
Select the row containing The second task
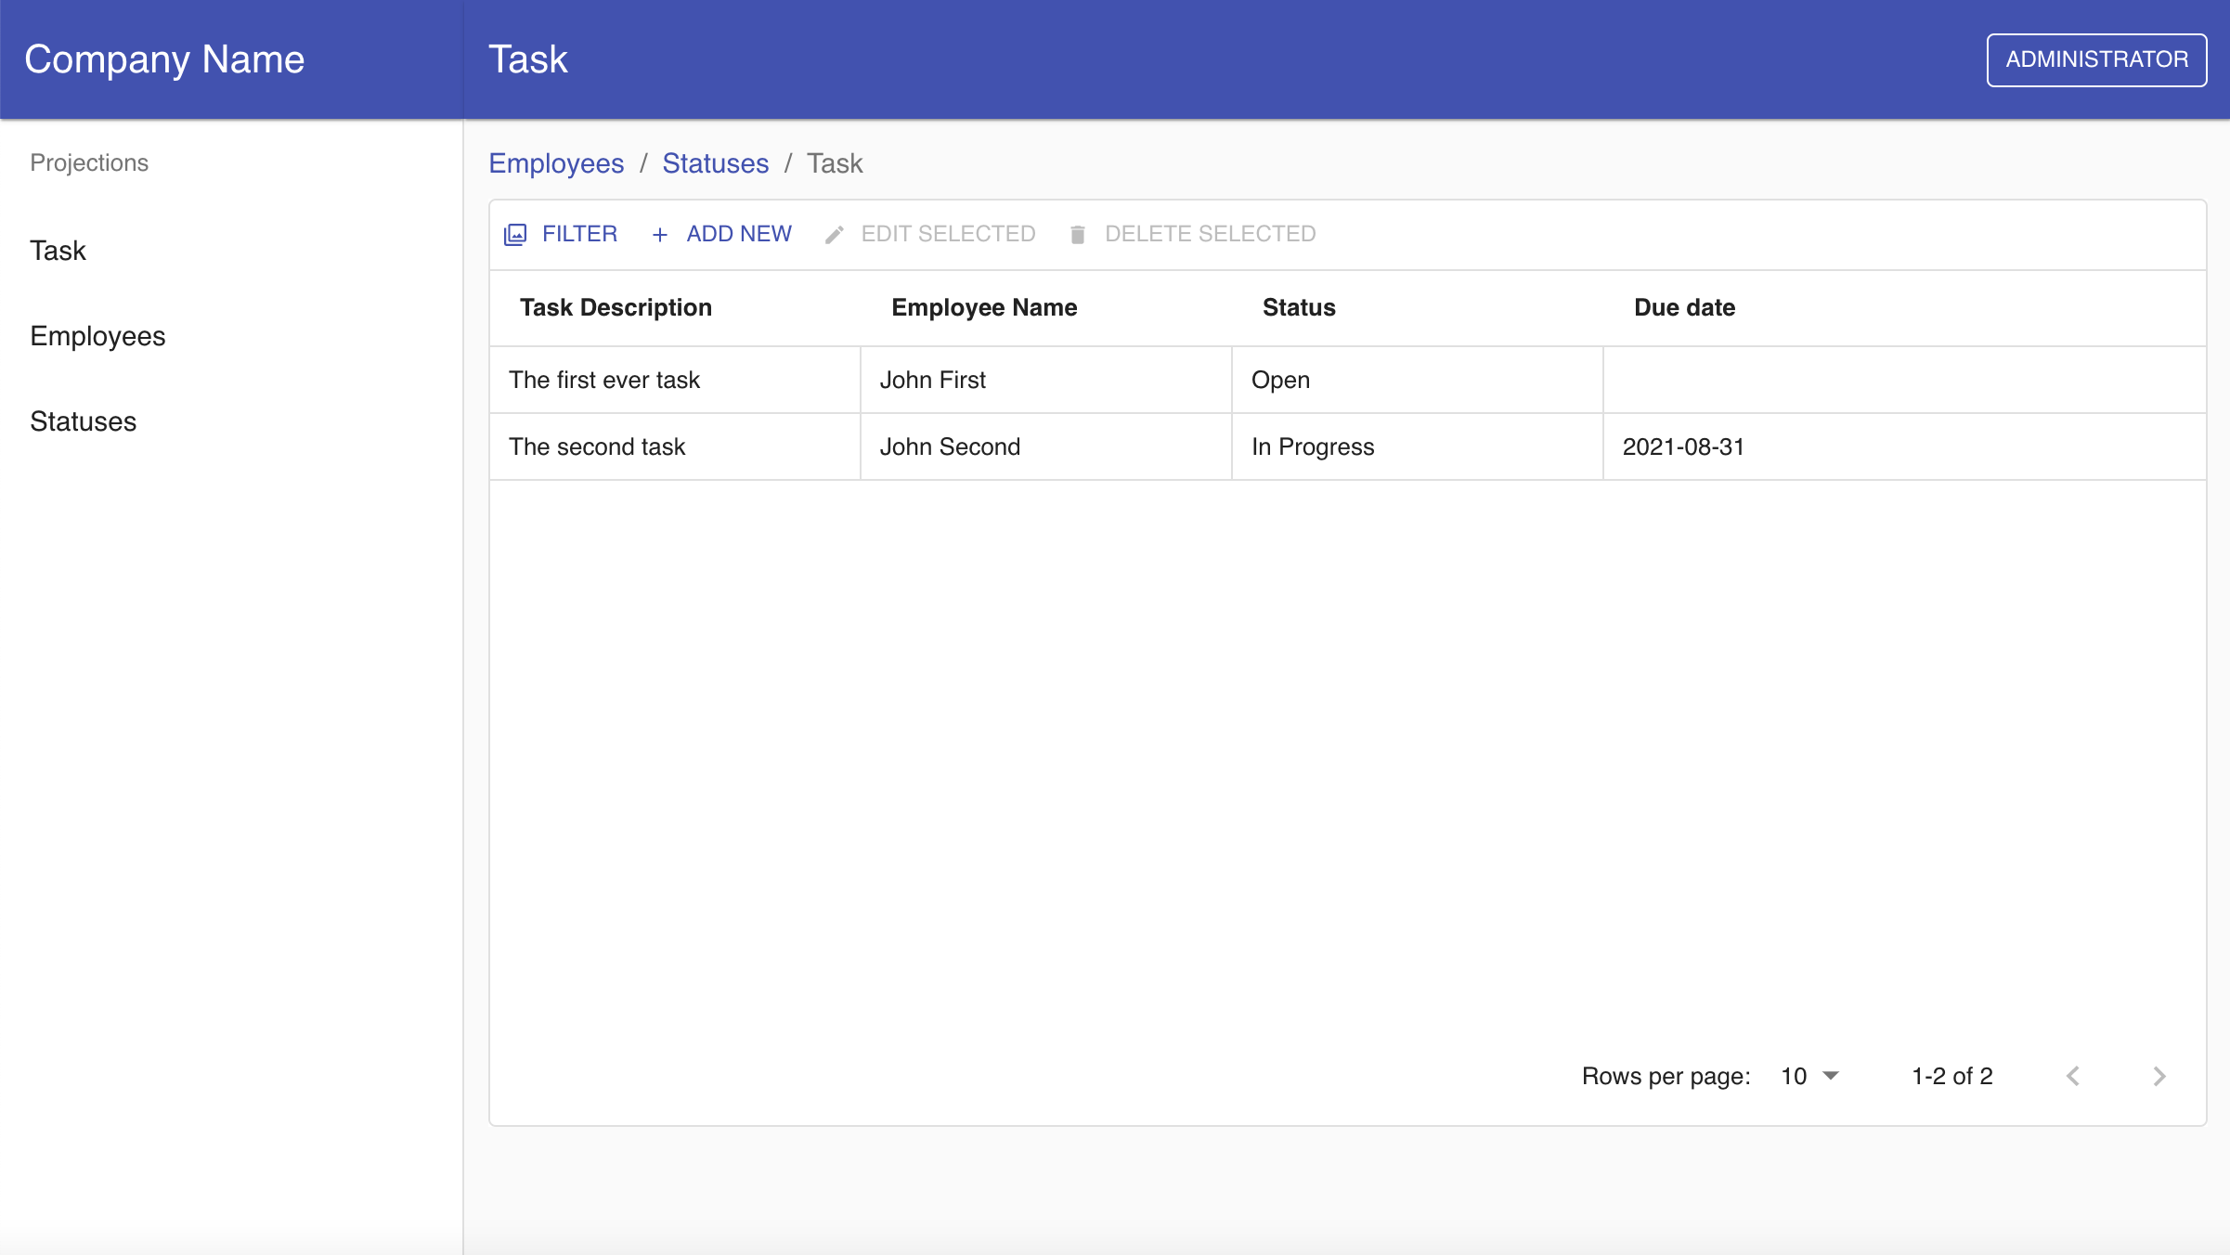(596, 446)
